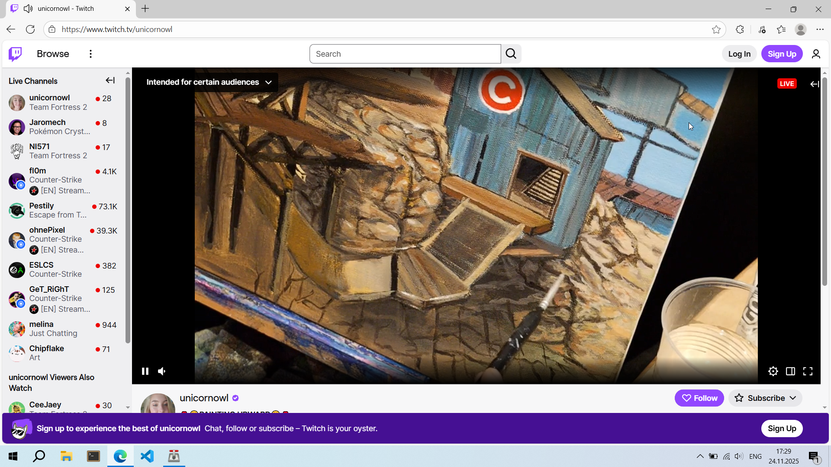Click the Search input field

(x=405, y=54)
